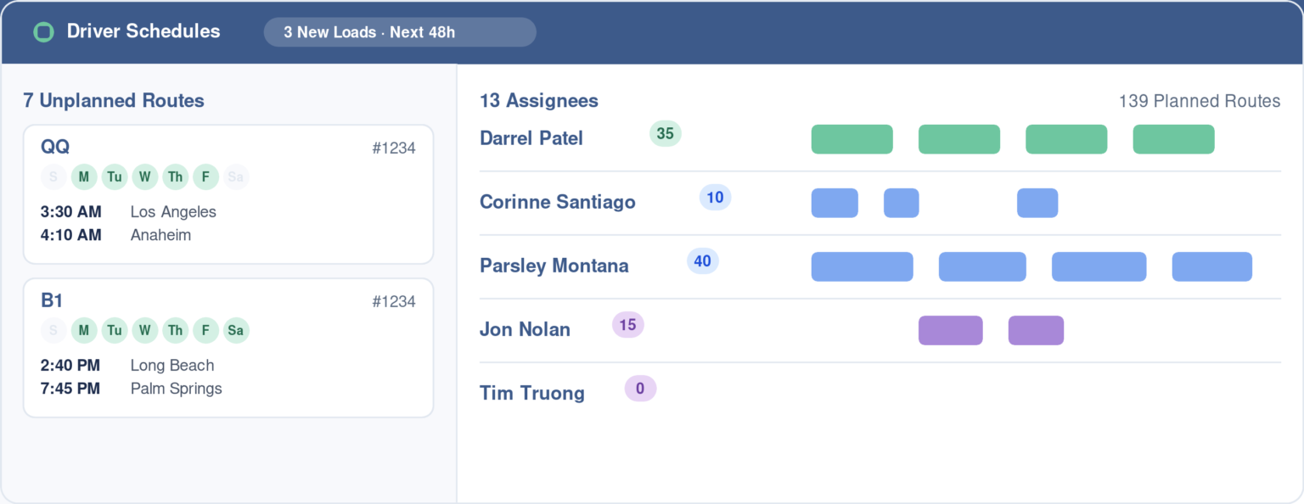Click Tim Truong's badge showing 0

pyautogui.click(x=641, y=389)
